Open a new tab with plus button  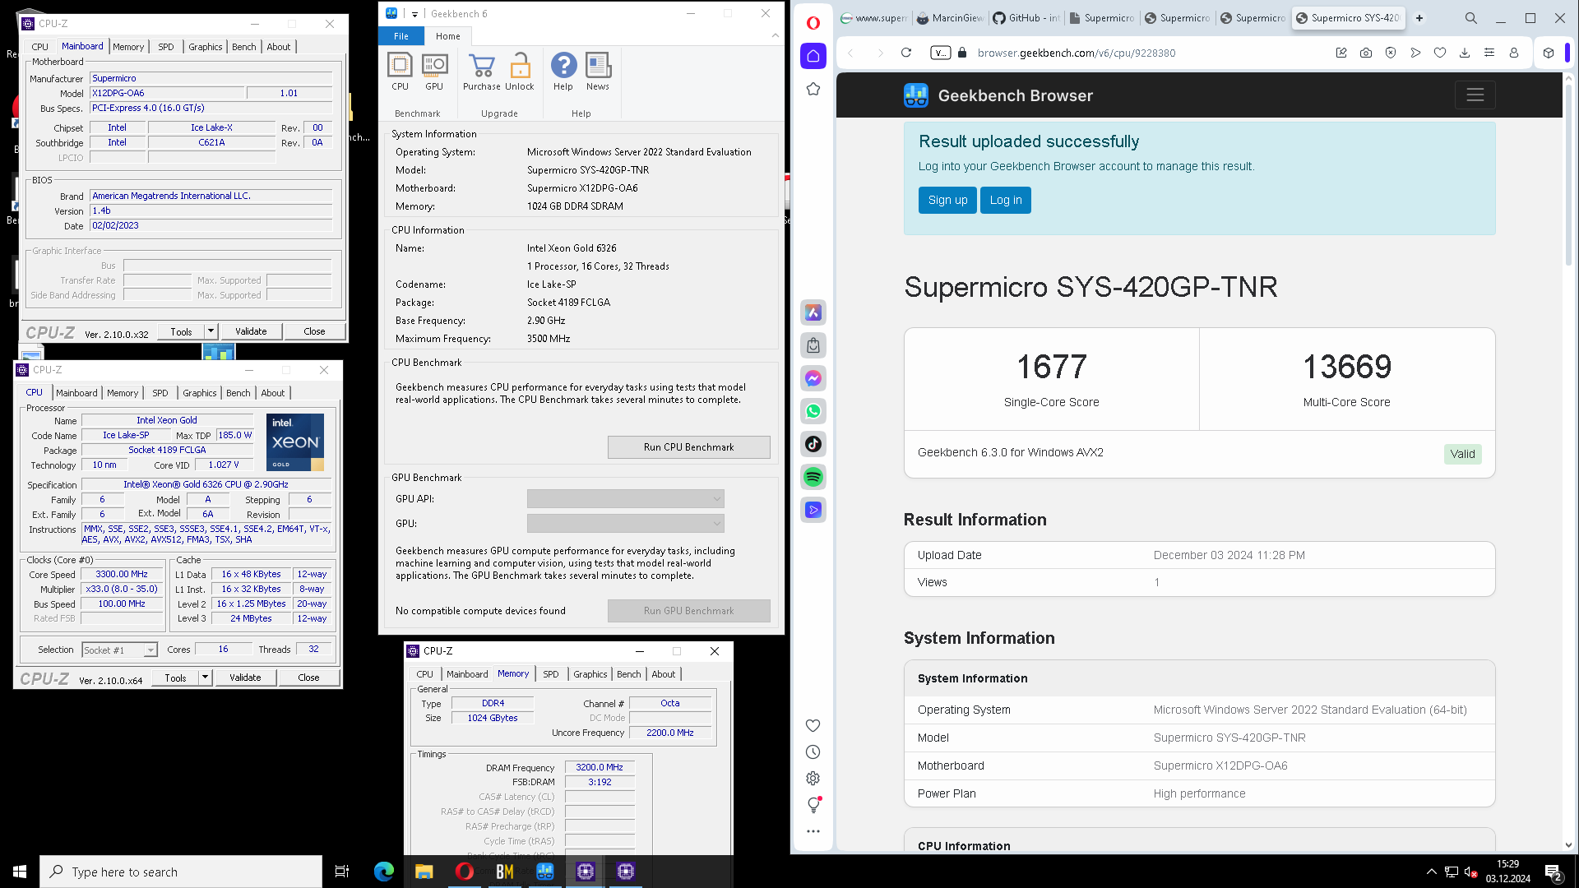tap(1419, 18)
